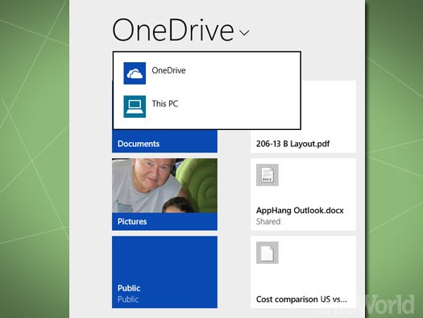Open AppHang Outlook.docx file

[303, 195]
